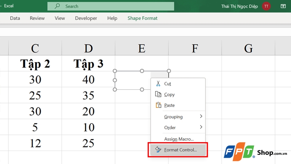The height and width of the screenshot is (164, 291).
Task: Select Assign Macro... in the context menu
Action: 178,139
